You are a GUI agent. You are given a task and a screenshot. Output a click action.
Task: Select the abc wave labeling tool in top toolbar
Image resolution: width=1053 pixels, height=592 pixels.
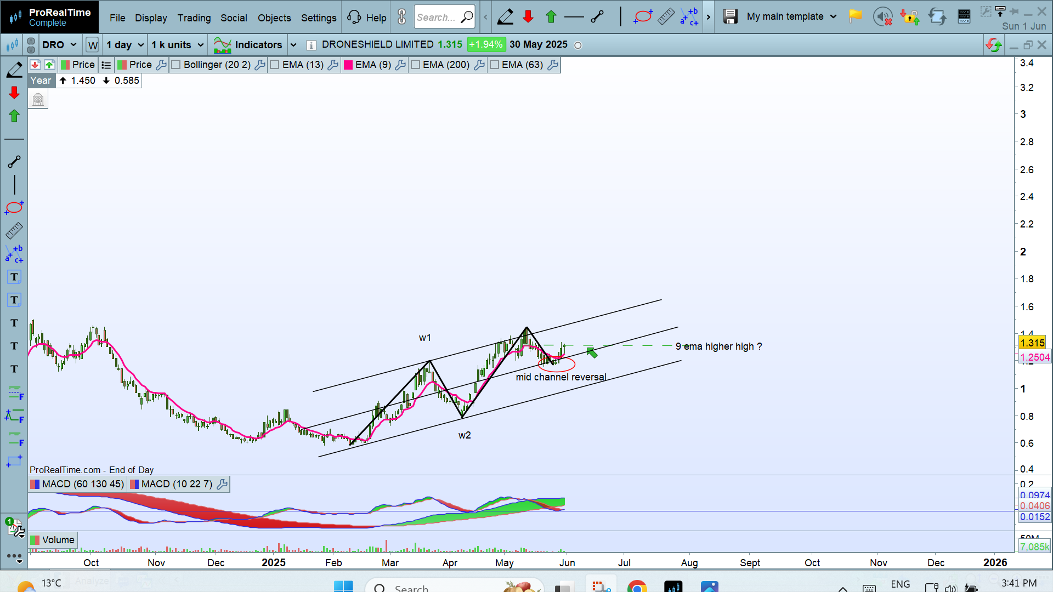[689, 17]
